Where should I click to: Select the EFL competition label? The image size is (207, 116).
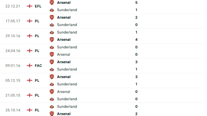(x=38, y=6)
